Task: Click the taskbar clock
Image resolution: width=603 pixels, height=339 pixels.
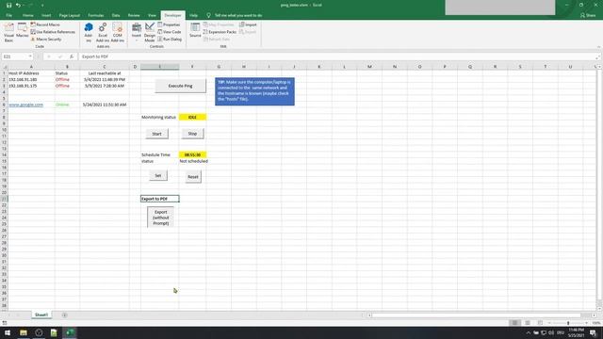Action: (x=576, y=332)
